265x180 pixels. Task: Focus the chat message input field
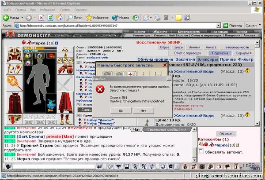(54, 166)
